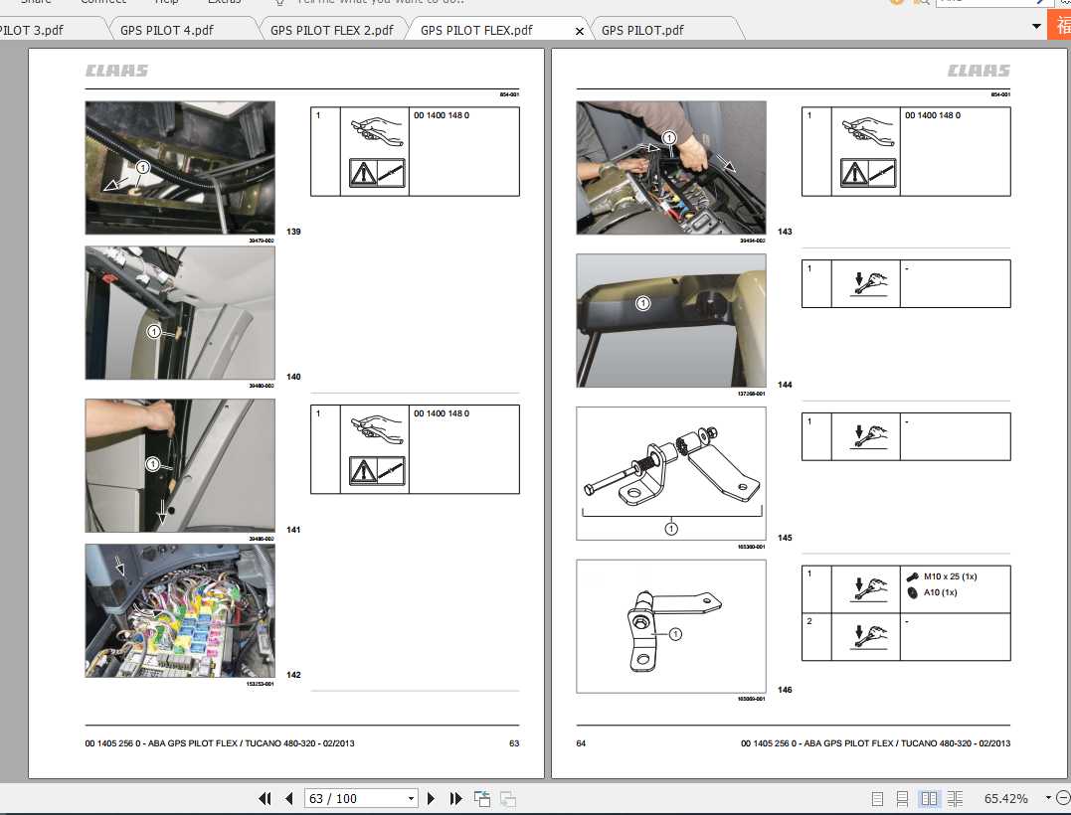Click the previous view icon
Image resolution: width=1071 pixels, height=815 pixels.
point(482,798)
